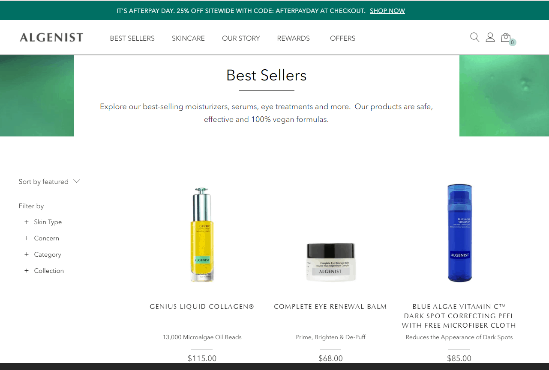Select the $68.00 price text

(330, 358)
